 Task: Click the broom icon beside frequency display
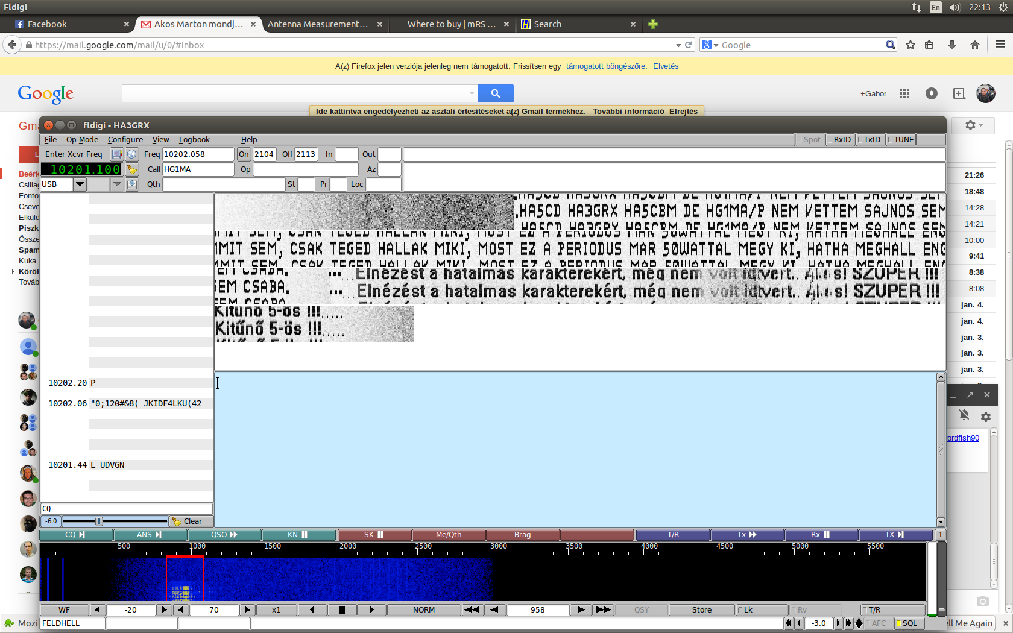coord(131,169)
